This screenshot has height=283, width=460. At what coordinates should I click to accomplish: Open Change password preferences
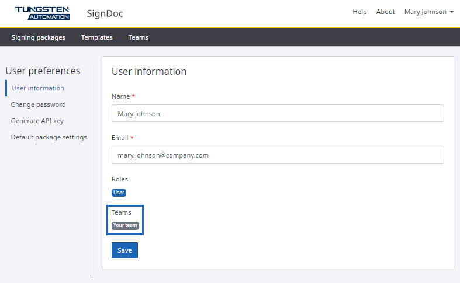[x=38, y=104]
